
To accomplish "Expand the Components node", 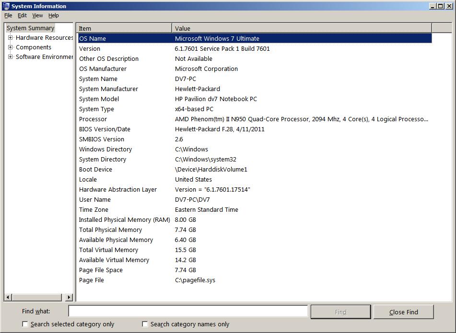I will (10, 47).
